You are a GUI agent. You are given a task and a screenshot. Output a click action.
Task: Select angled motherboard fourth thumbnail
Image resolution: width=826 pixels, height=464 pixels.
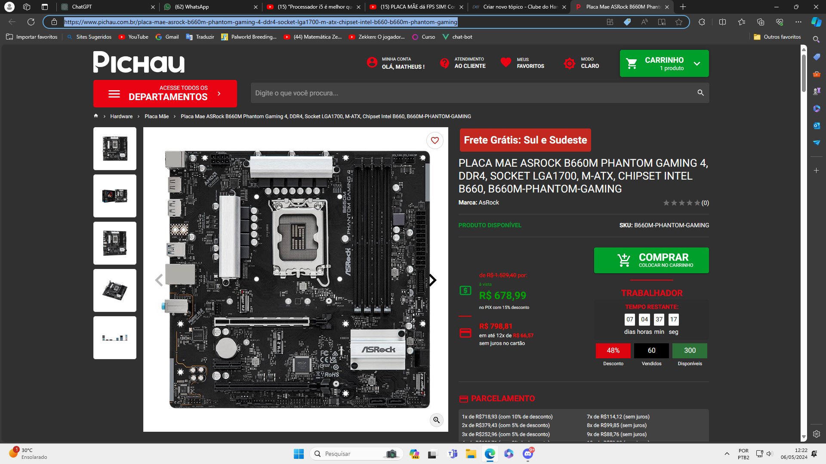pyautogui.click(x=115, y=290)
